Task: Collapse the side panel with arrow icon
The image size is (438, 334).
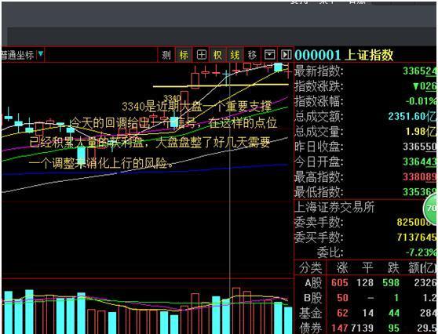Action: (286, 55)
